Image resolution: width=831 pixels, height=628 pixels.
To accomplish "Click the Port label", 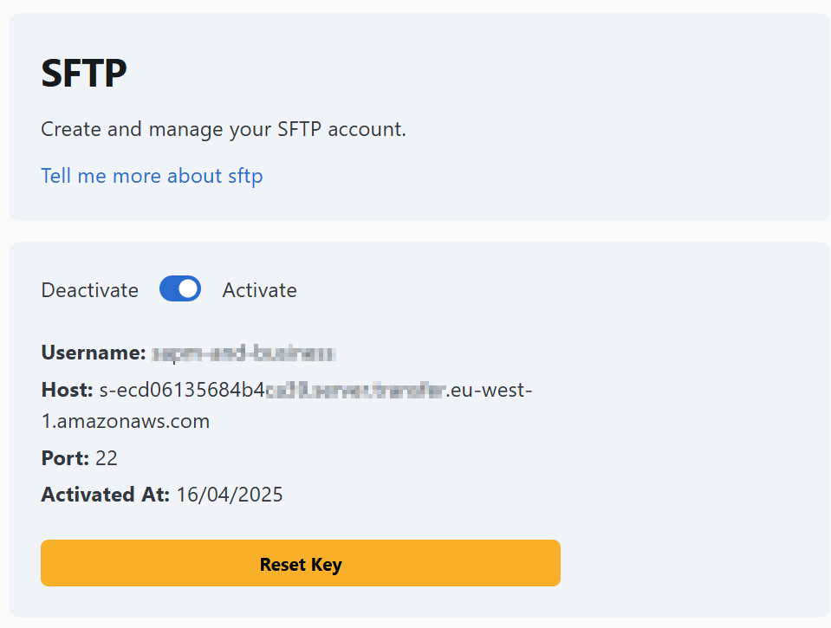I will point(65,458).
